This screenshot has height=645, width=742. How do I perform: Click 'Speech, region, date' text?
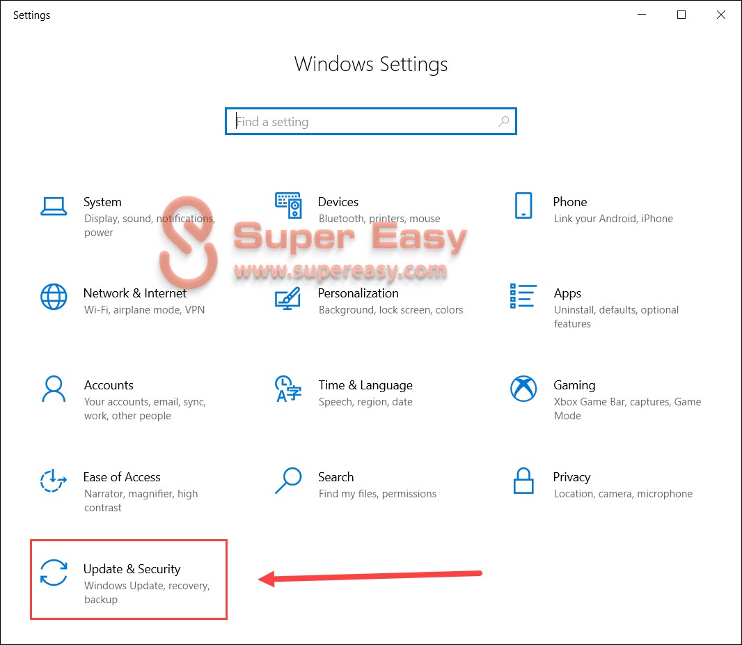tap(365, 402)
